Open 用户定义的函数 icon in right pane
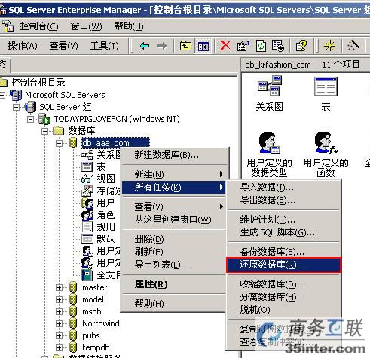The image size is (370, 358). 326,143
